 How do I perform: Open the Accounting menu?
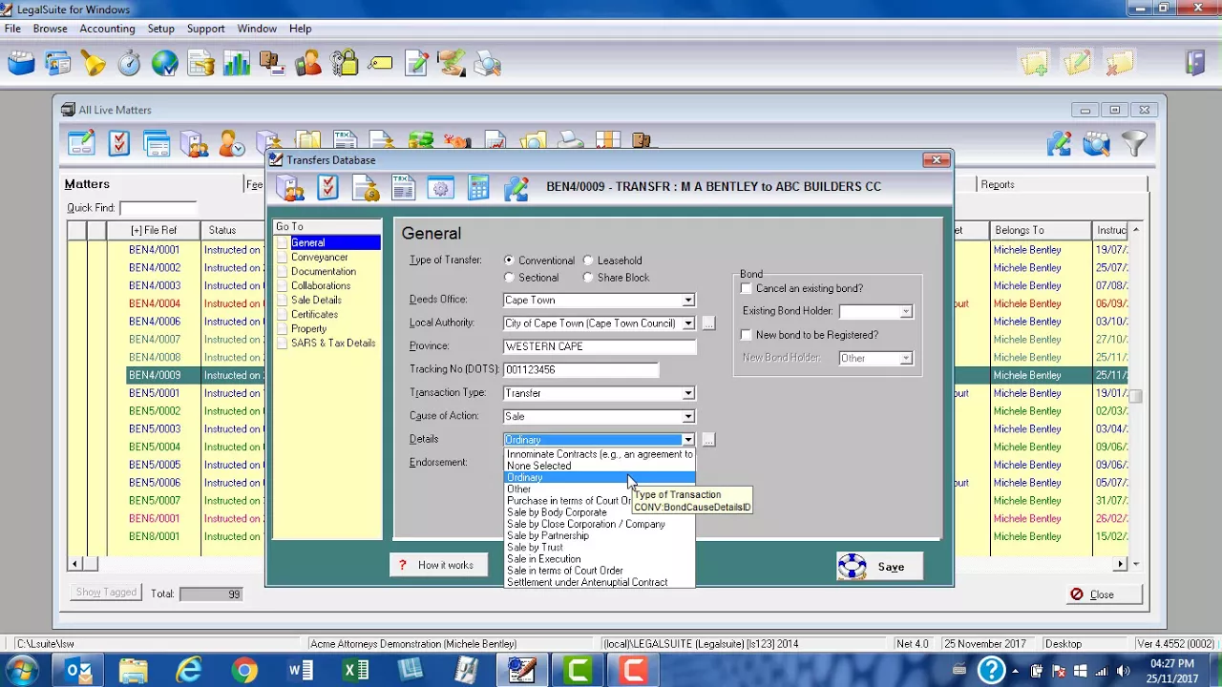(x=107, y=29)
